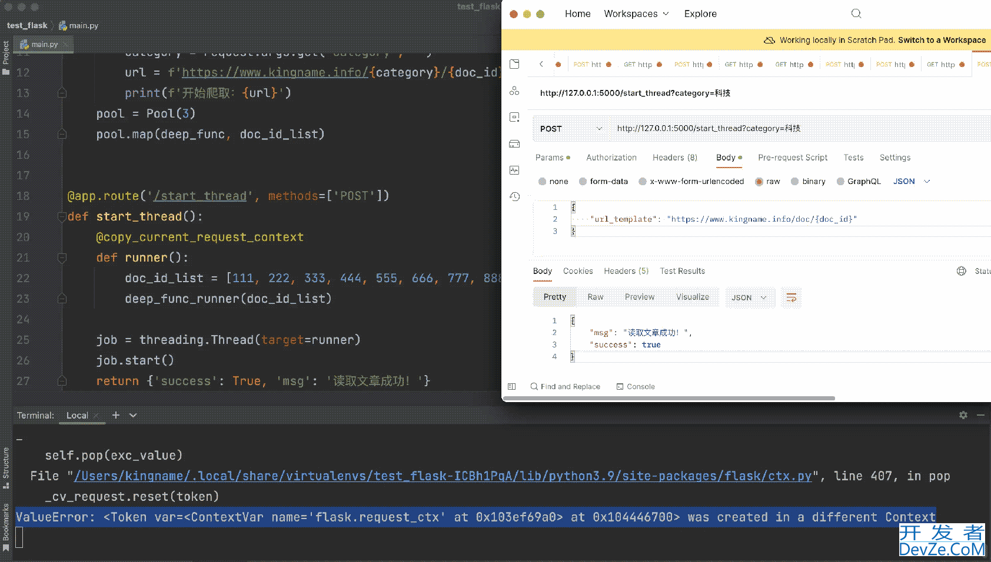Click the terminal settings gear icon
The image size is (991, 562).
(x=963, y=415)
